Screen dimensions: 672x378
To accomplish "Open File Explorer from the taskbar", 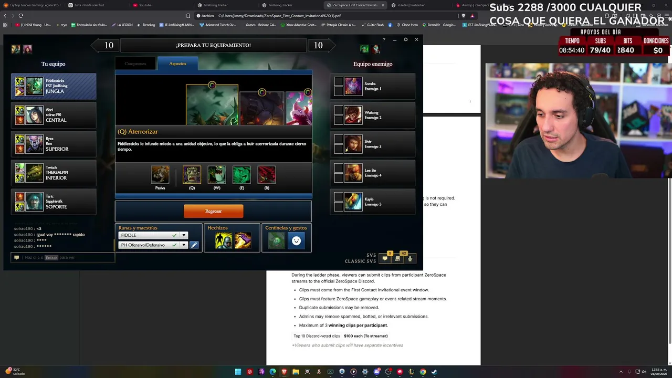I will (296, 372).
